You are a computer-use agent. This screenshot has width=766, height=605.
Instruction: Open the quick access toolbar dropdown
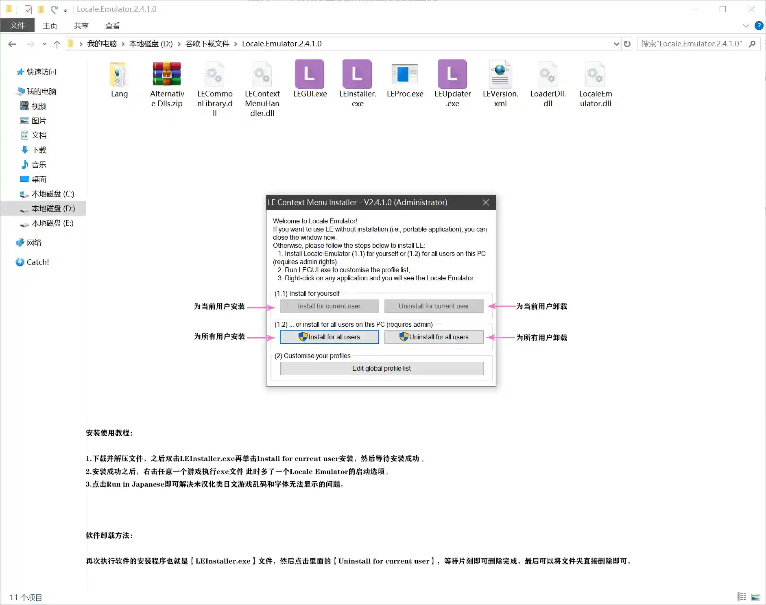pyautogui.click(x=65, y=10)
